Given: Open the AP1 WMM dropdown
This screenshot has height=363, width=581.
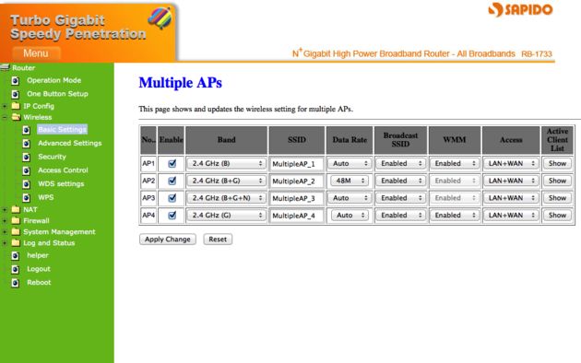Looking at the screenshot, I should [x=455, y=164].
